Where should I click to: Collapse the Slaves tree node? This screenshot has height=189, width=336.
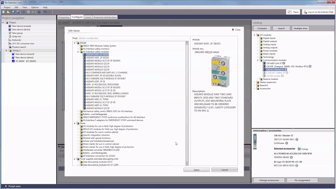(x=75, y=123)
